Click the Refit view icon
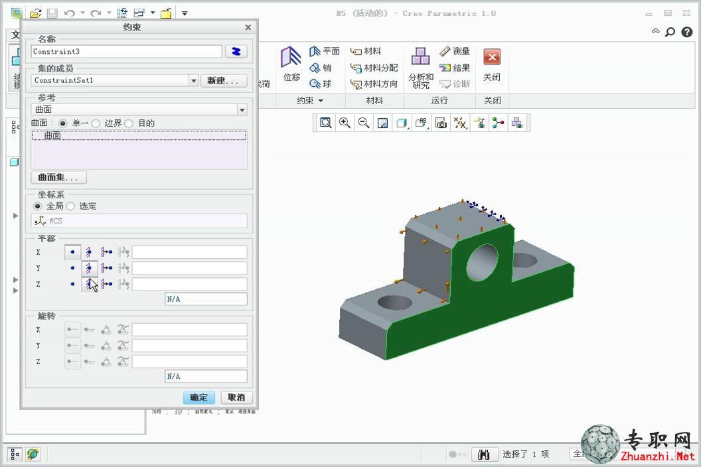 [x=326, y=123]
